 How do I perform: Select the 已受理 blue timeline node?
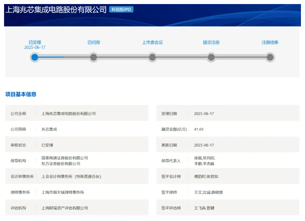[35, 57]
